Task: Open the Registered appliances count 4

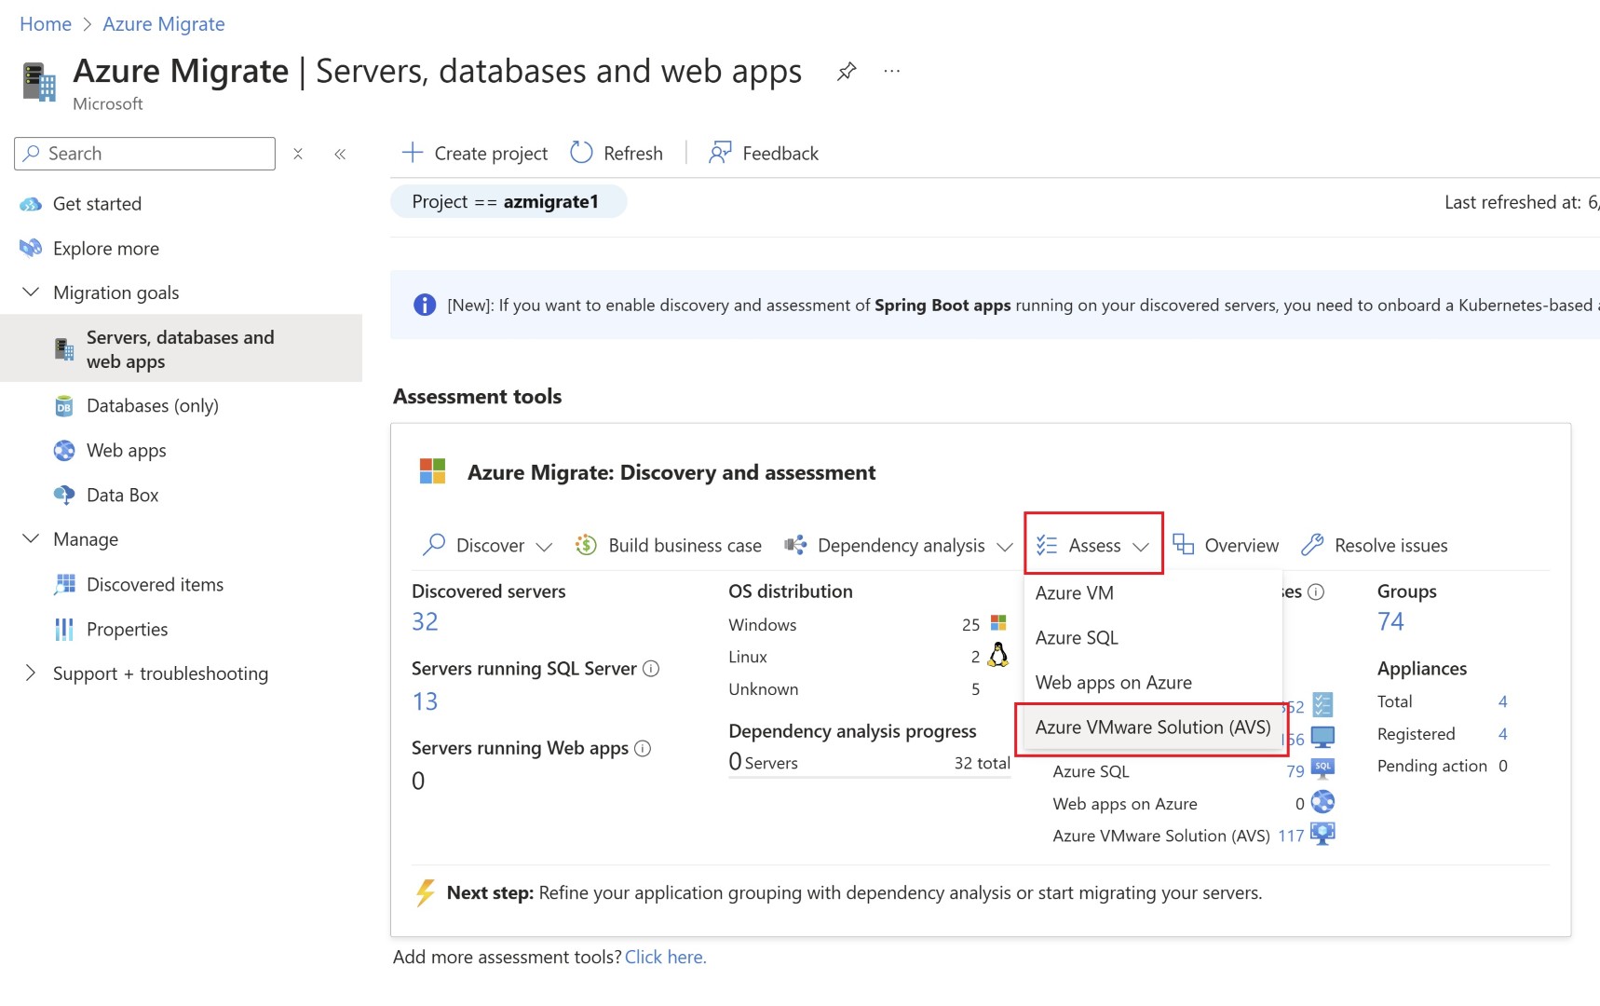Action: pyautogui.click(x=1502, y=734)
